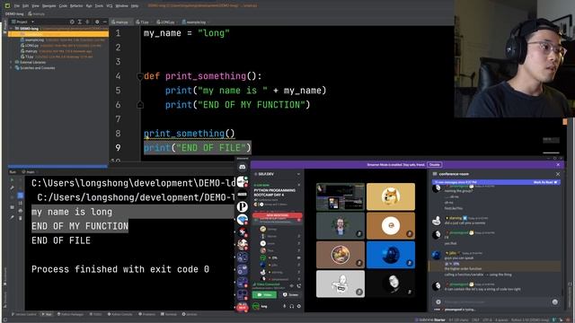Select LONG.py in Project tree
575x323 pixels.
(x=32, y=46)
